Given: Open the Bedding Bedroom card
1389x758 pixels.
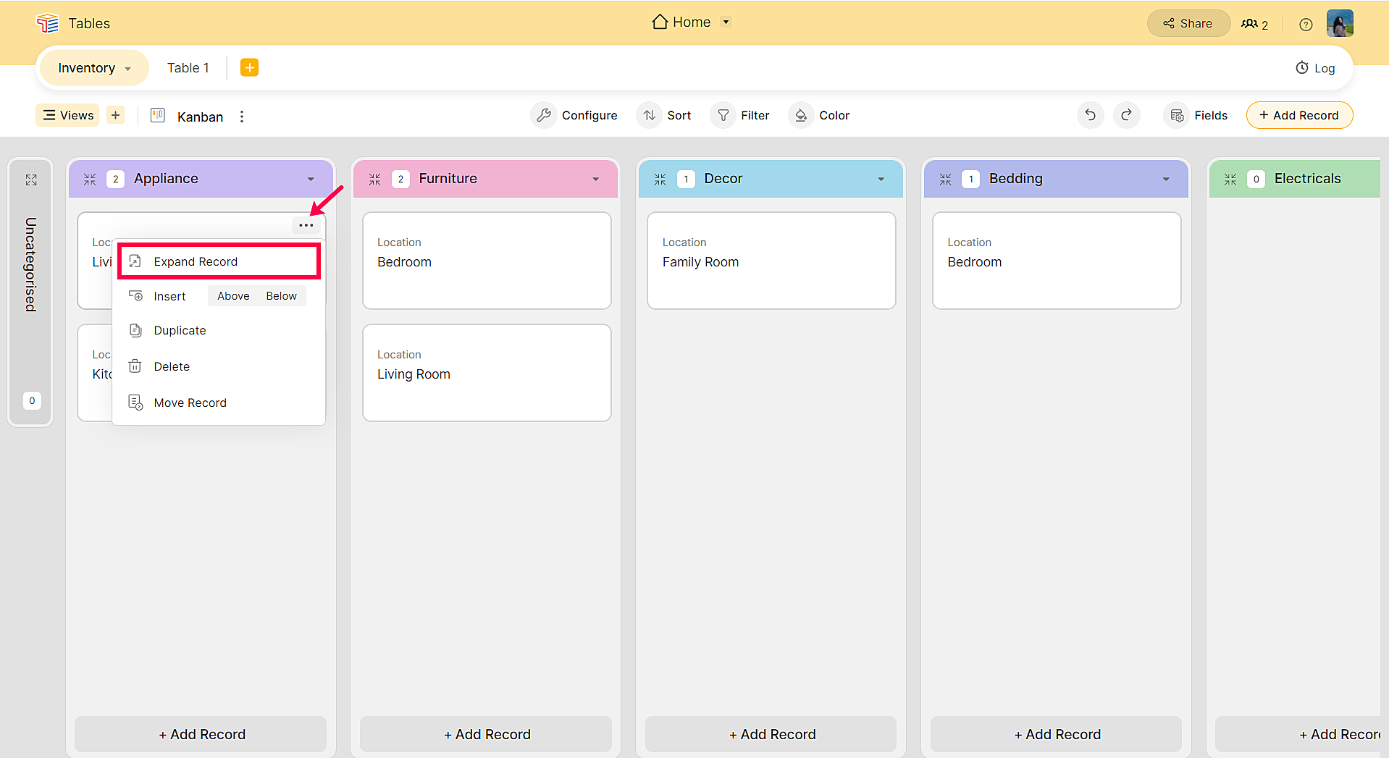Looking at the screenshot, I should [1057, 261].
